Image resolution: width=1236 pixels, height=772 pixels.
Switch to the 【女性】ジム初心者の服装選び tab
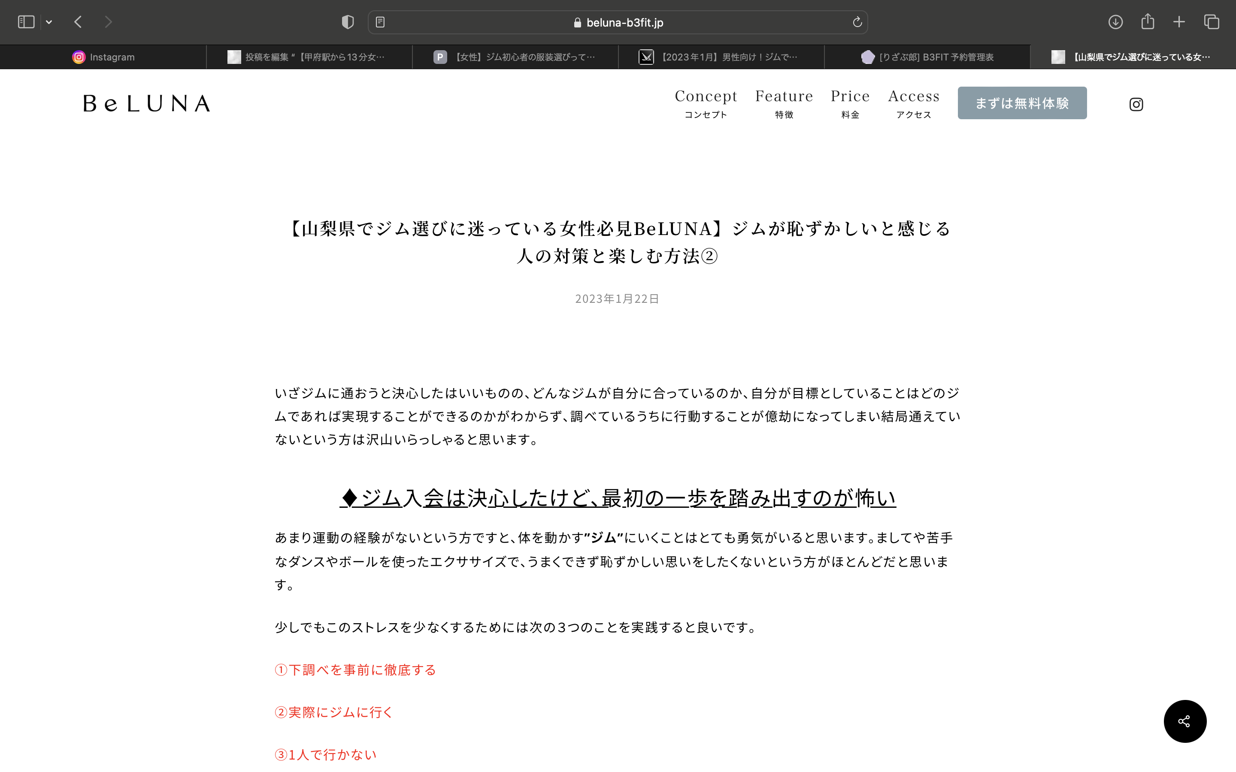click(515, 57)
